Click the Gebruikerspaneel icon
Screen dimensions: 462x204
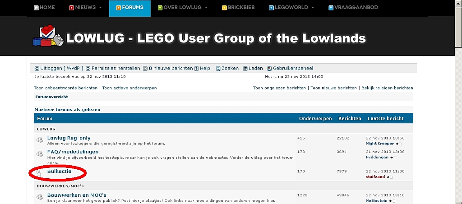[x=269, y=69]
